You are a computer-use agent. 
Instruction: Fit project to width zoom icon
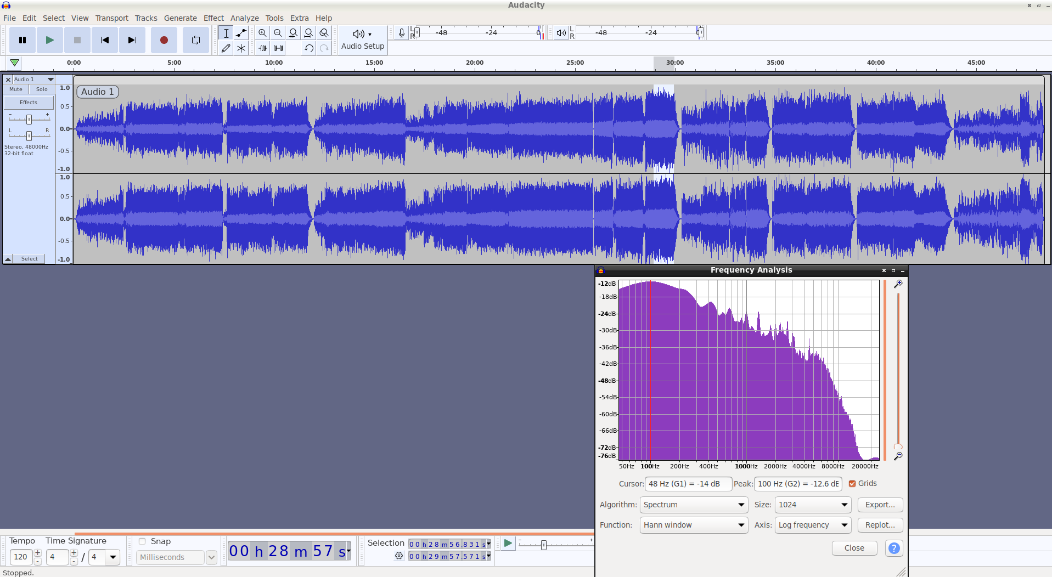[x=309, y=33]
